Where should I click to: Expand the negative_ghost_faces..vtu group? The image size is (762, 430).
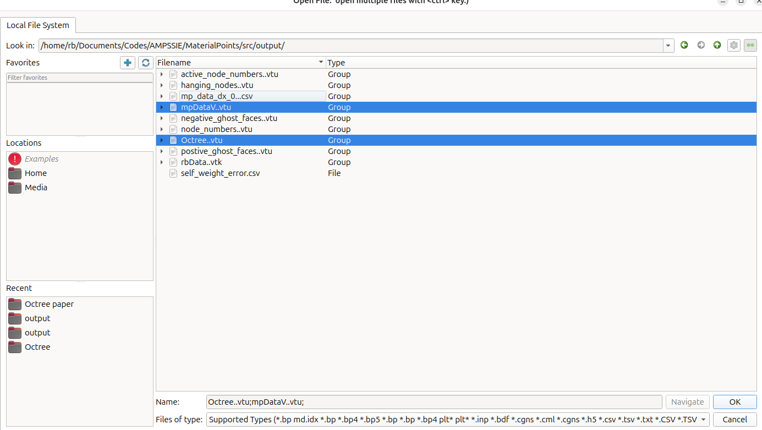pyautogui.click(x=161, y=118)
